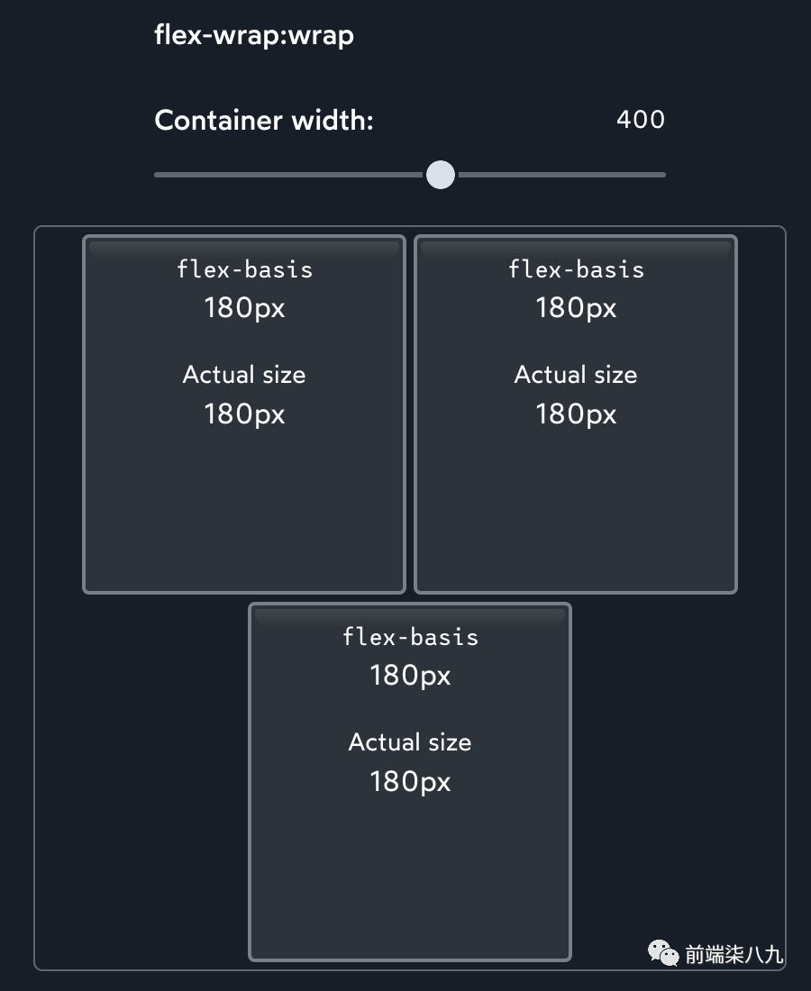Image resolution: width=811 pixels, height=991 pixels.
Task: Click flex-basis label in second flex item
Action: (576, 270)
